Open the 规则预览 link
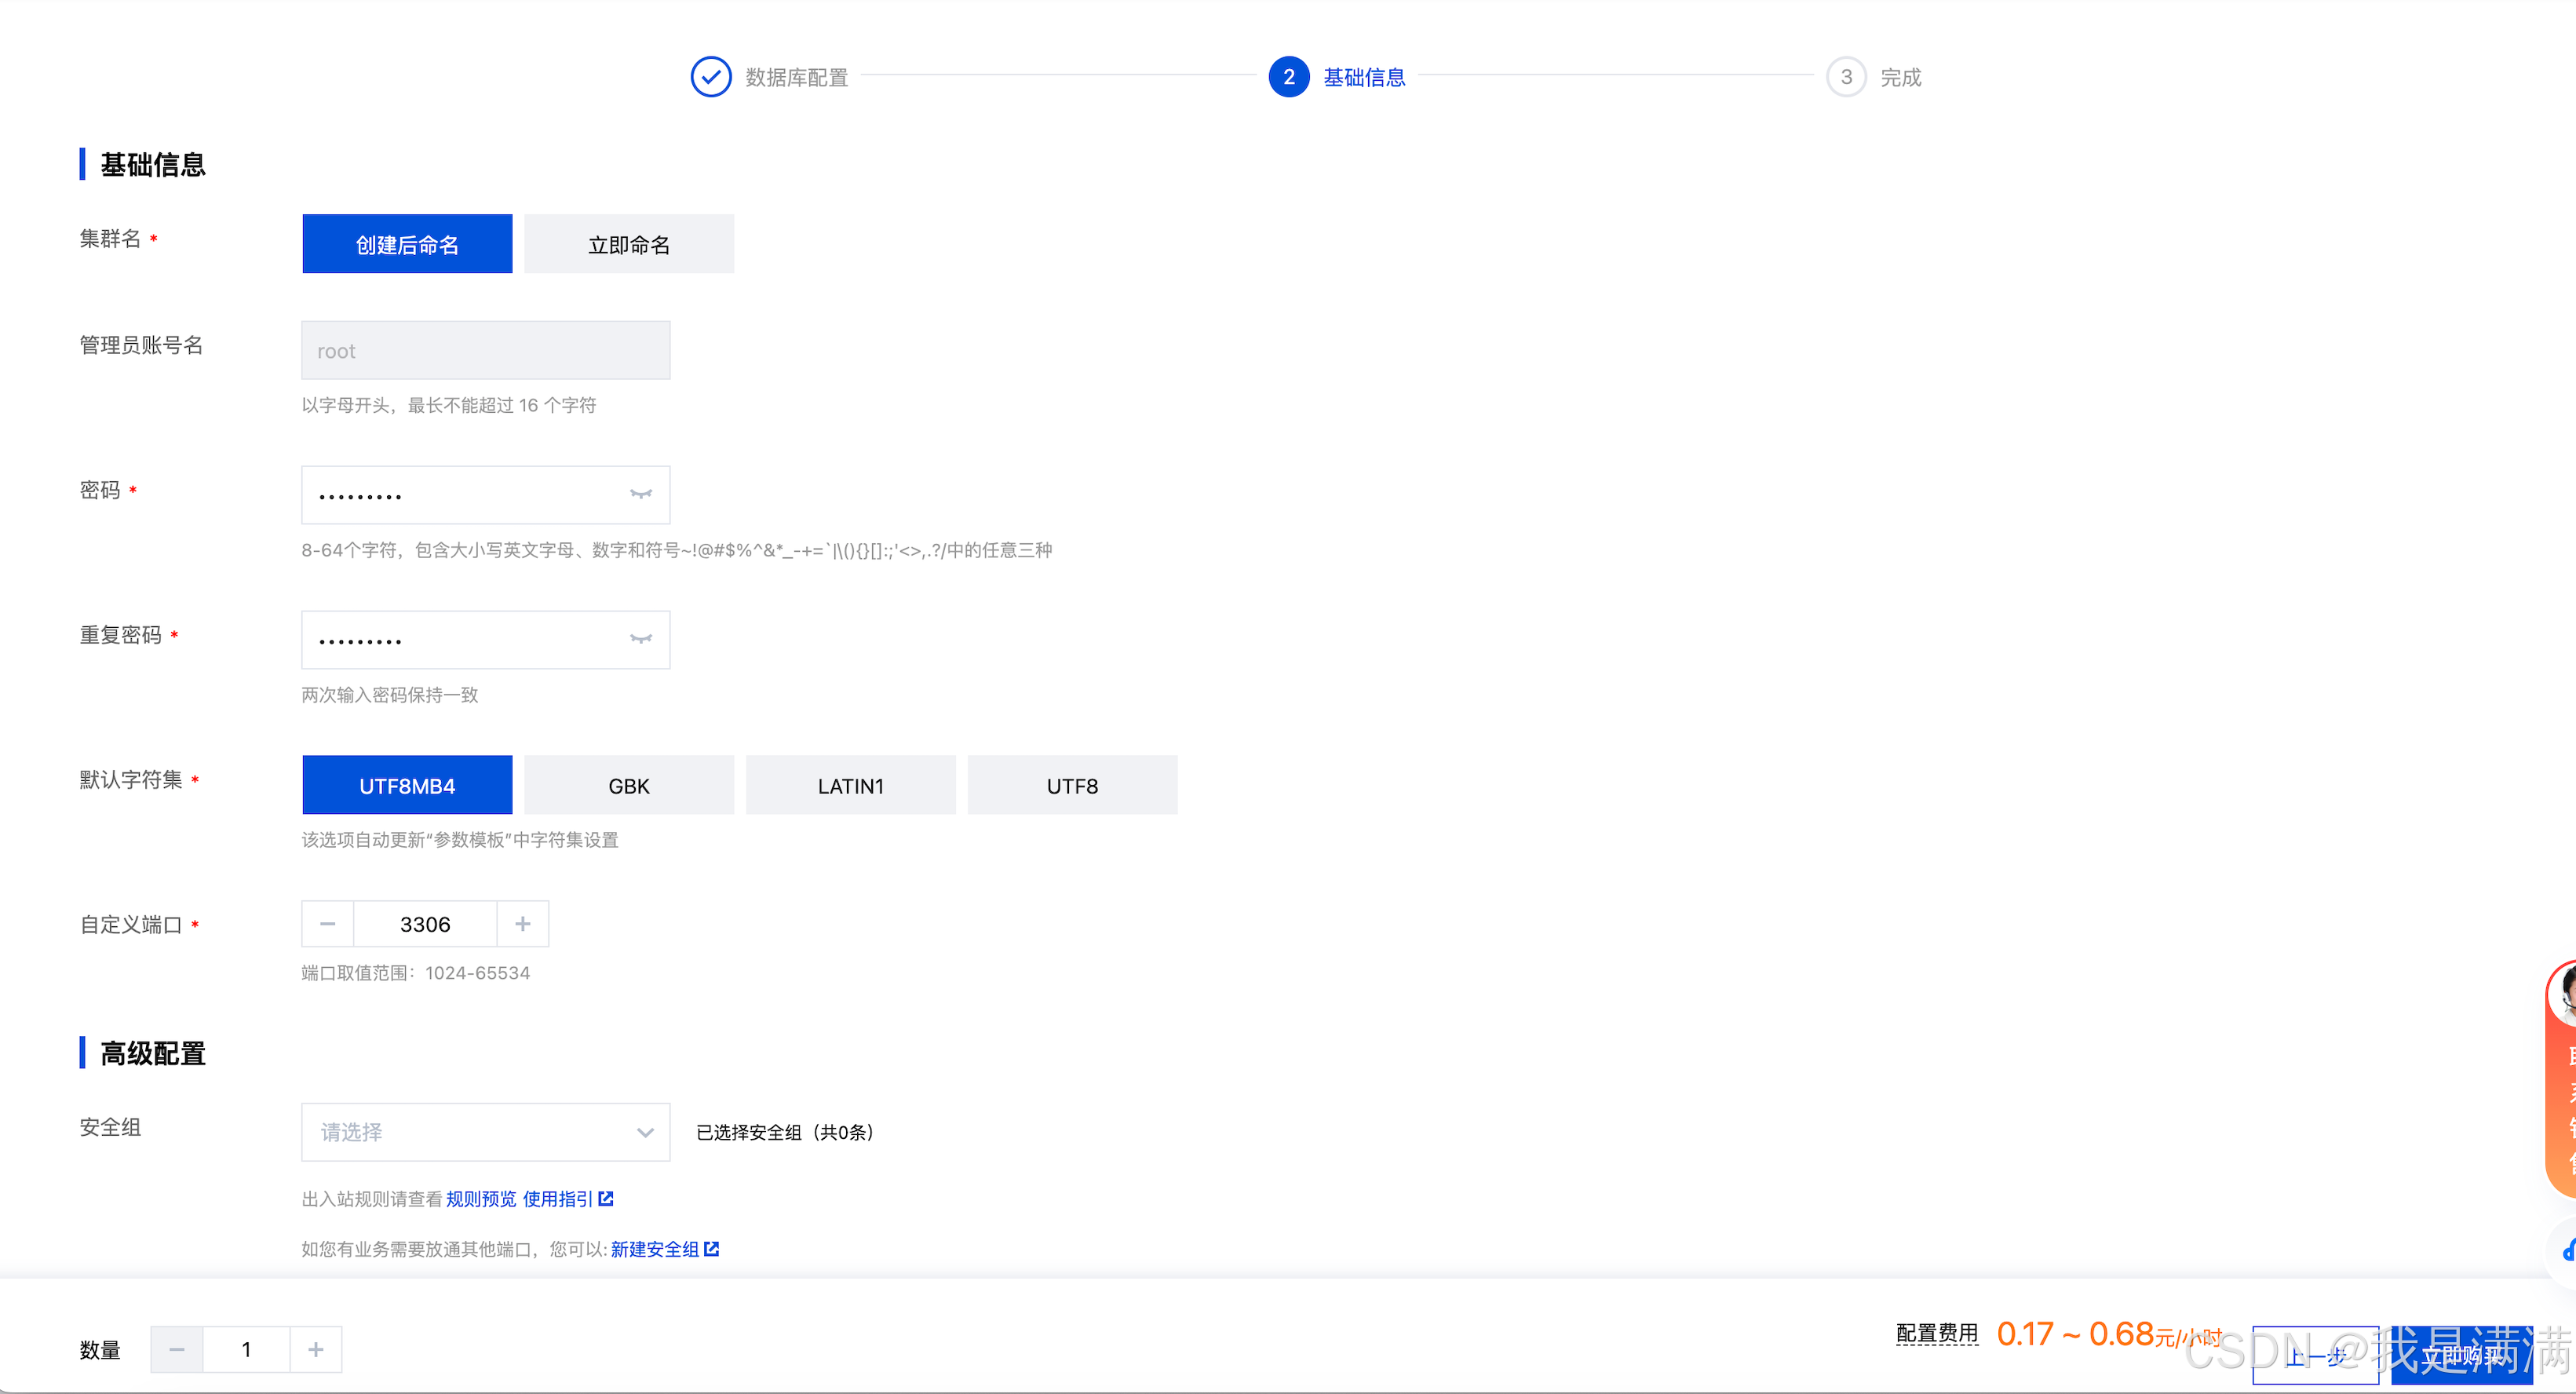Viewport: 2576px width, 1394px height. (x=481, y=1199)
